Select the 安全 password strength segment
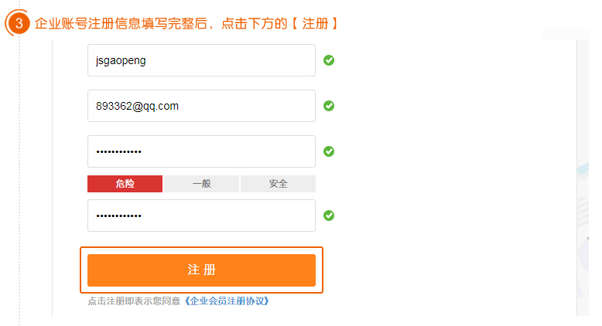 pyautogui.click(x=278, y=184)
